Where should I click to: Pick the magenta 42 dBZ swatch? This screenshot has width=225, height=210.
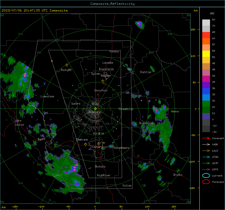click(206, 79)
